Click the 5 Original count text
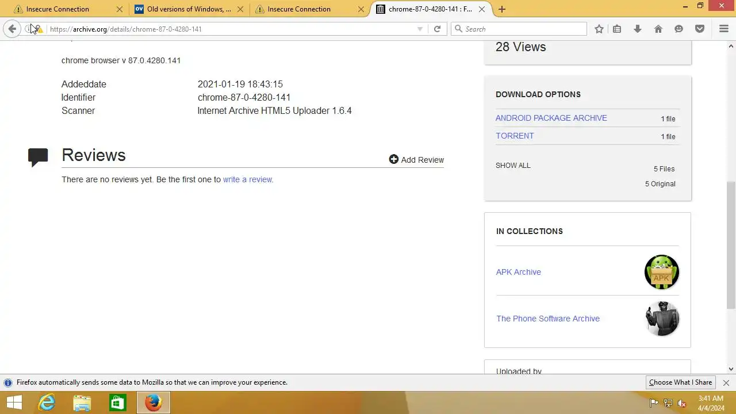 (660, 184)
